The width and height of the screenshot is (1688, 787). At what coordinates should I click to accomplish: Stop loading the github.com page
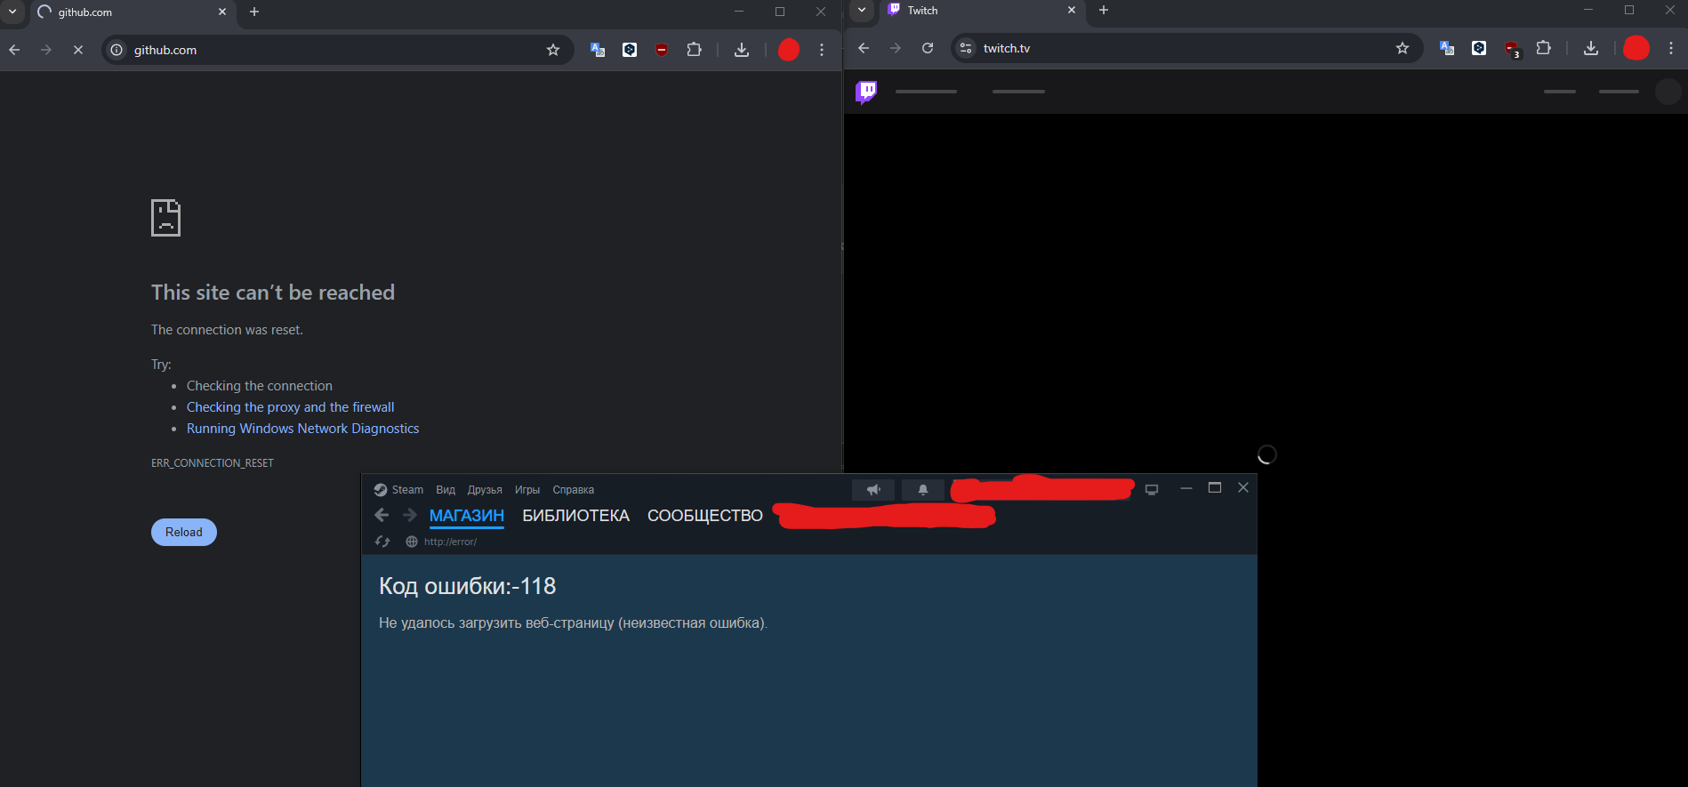pos(78,50)
